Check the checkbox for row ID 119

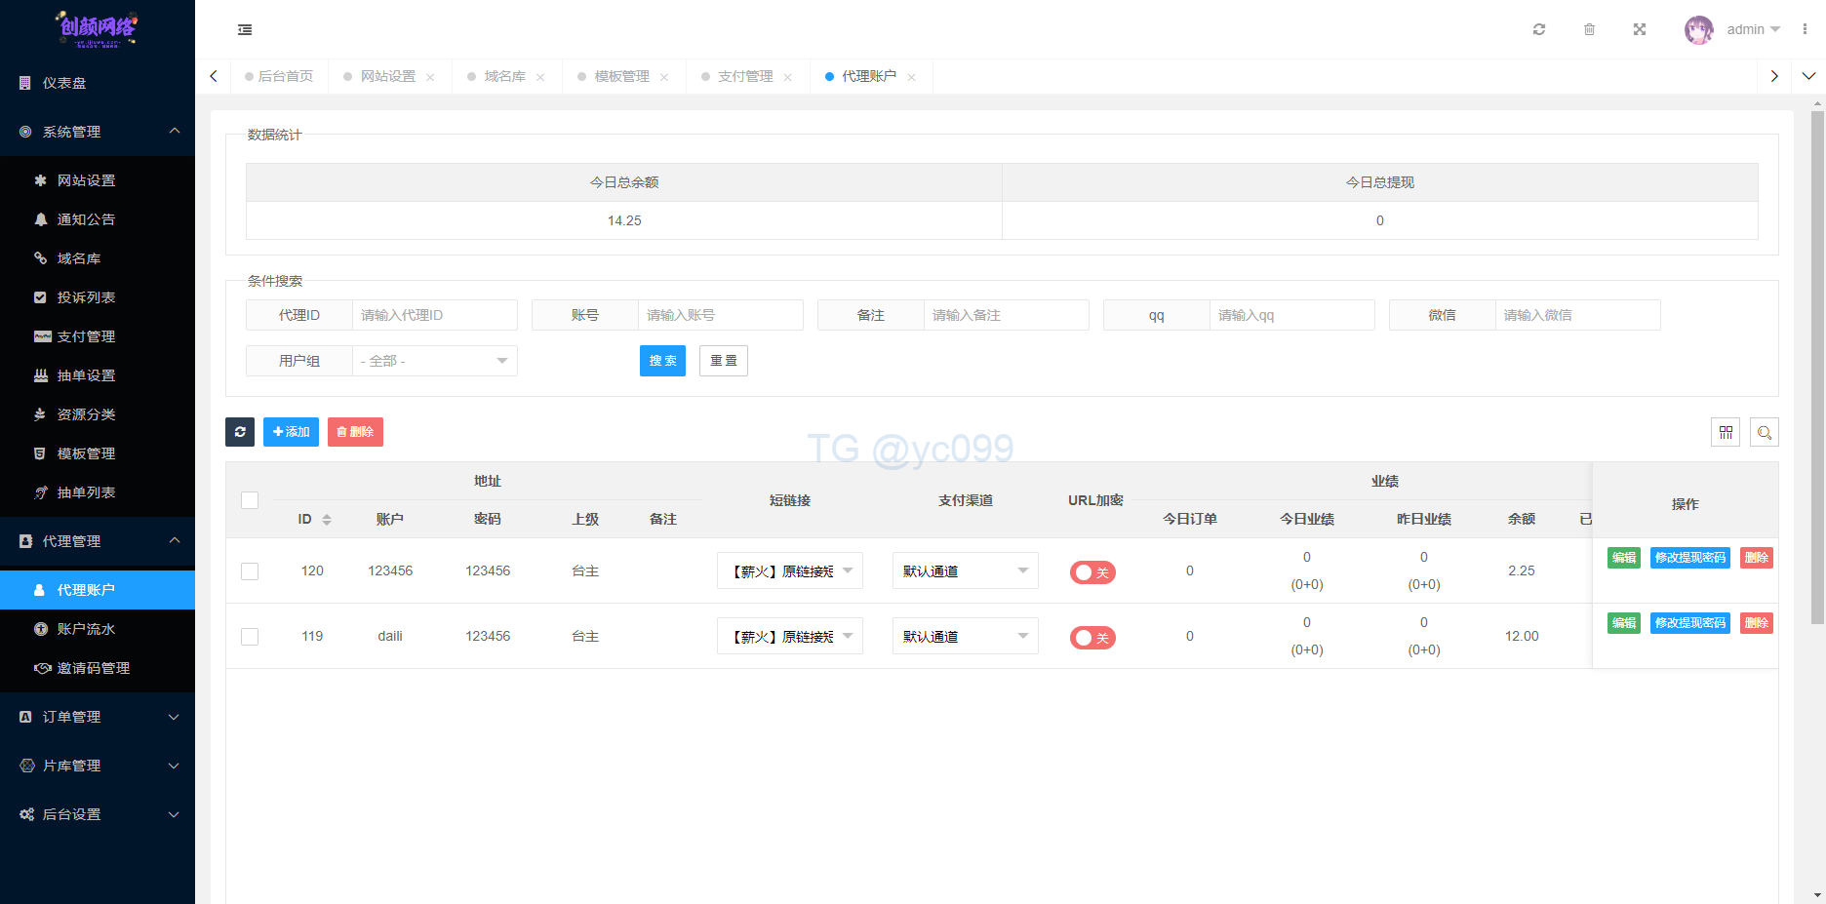[x=250, y=637]
